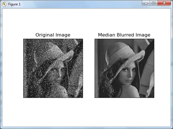Minimize the Figure 1 window
Image resolution: width=173 pixels, height=129 pixels.
pyautogui.click(x=146, y=3)
